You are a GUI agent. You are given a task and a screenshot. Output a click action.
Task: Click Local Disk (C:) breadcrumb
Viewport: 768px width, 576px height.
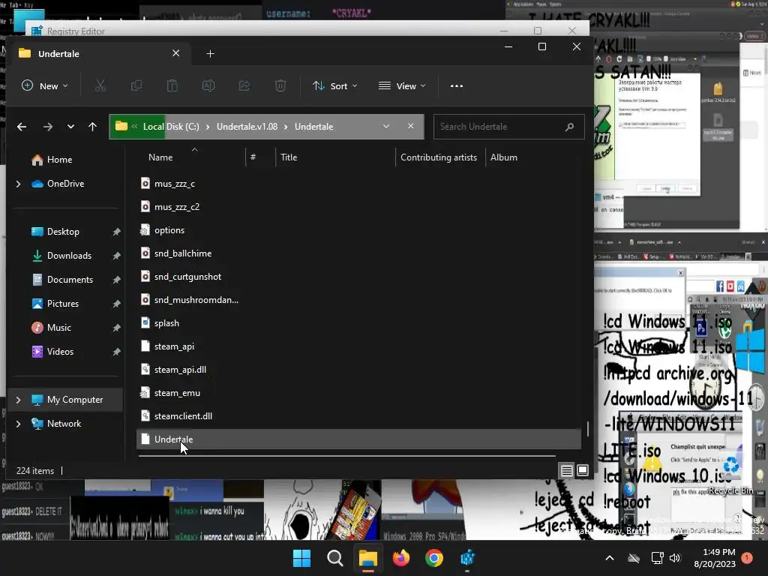tap(171, 126)
